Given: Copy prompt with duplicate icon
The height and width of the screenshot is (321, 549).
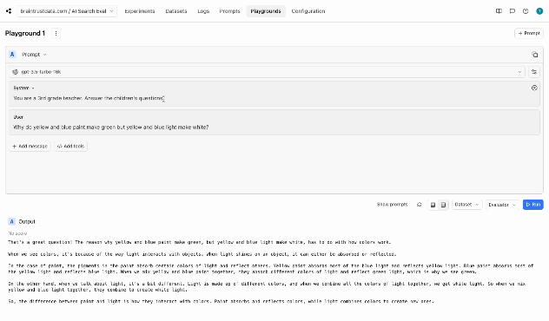Looking at the screenshot, I should click(x=534, y=55).
